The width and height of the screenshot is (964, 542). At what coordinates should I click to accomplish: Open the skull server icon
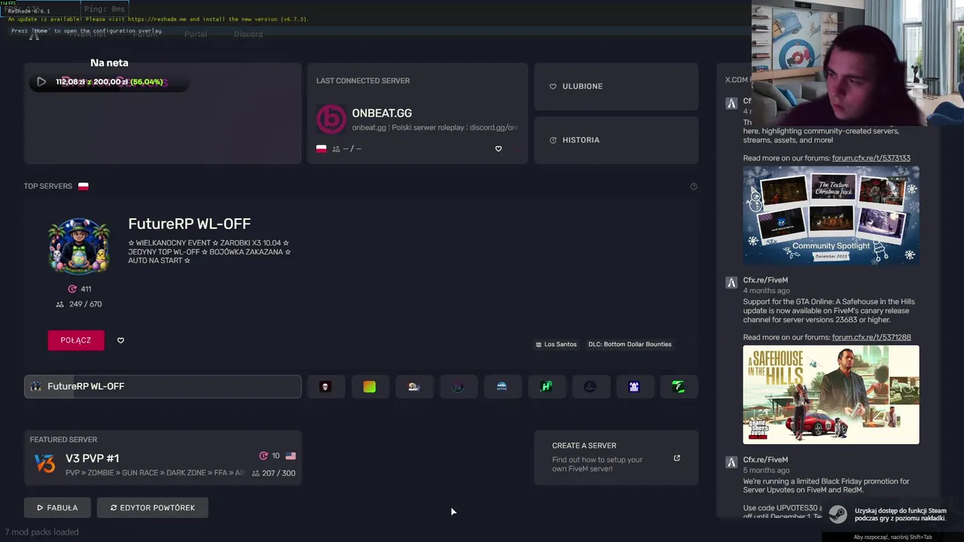(x=325, y=386)
